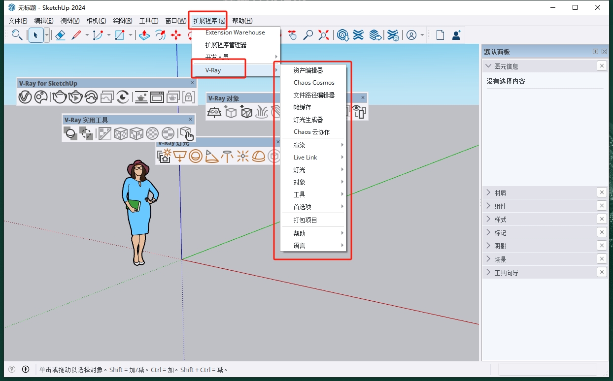Click the new blank document icon
Image resolution: width=613 pixels, height=381 pixels.
pos(440,35)
